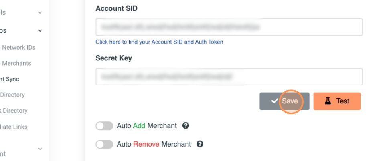The width and height of the screenshot is (389, 161).
Task: Open the Network IDs sidebar item
Action: point(18,47)
